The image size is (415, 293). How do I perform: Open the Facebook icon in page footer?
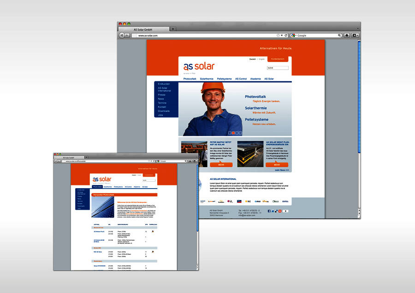click(269, 211)
